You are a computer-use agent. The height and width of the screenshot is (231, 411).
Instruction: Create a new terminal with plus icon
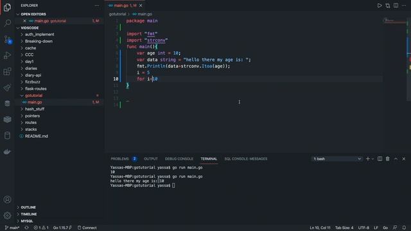pyautogui.click(x=368, y=158)
